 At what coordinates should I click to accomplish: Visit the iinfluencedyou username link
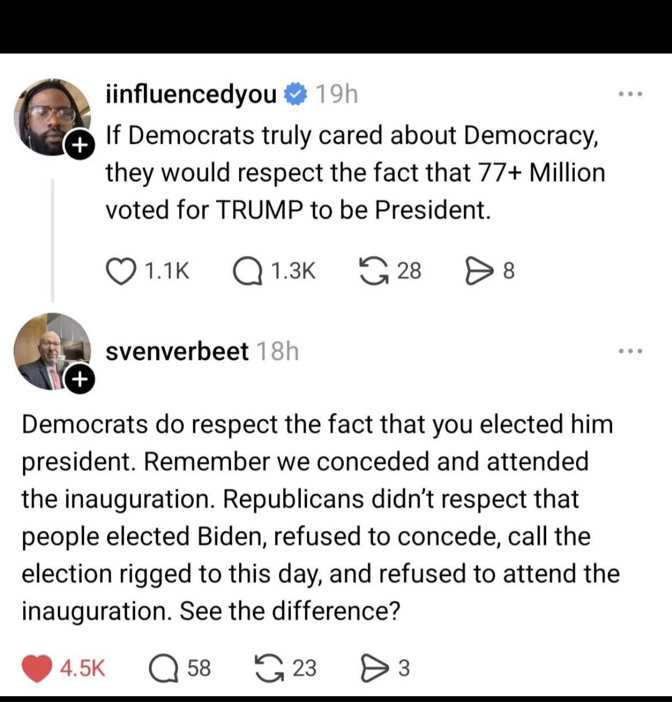191,94
